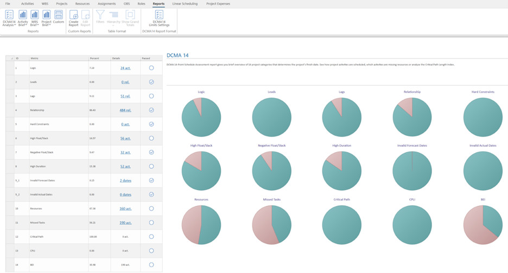Open the '32 act.' Negative Float/Slack link
The image size is (508, 273).
coord(125,152)
